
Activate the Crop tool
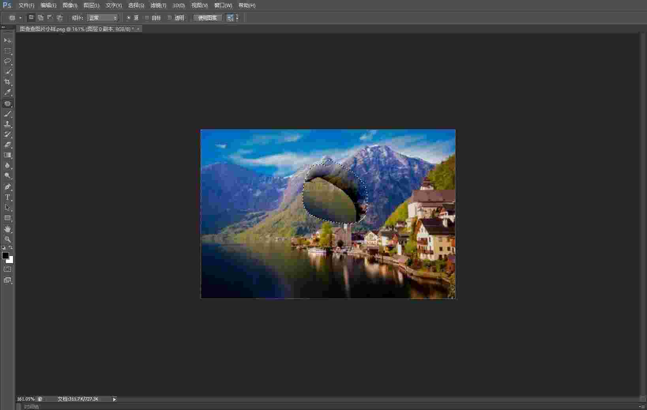8,82
